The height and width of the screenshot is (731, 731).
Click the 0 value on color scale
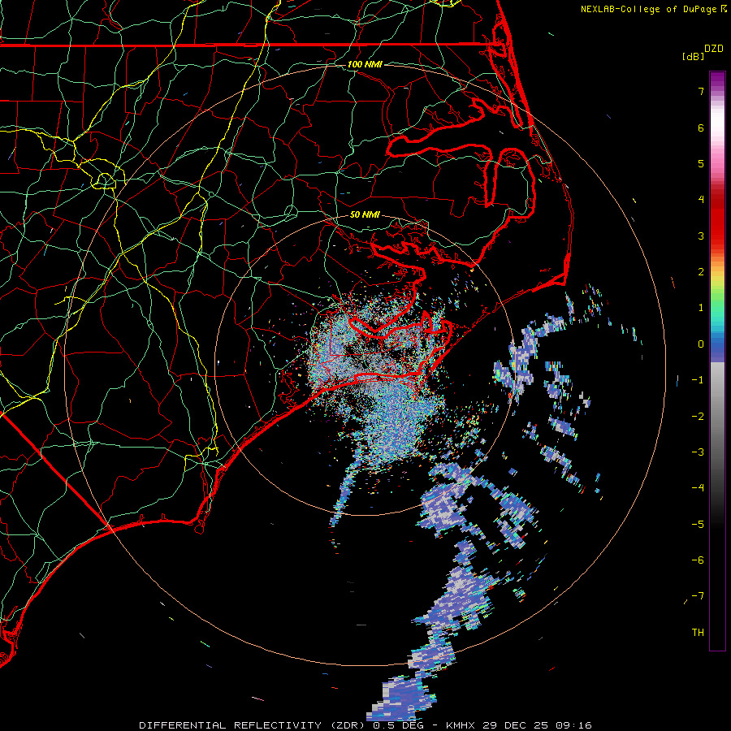pos(701,344)
